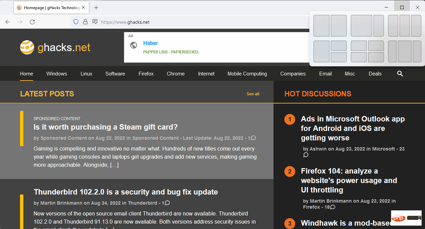Click the Microsoft category link under the Outlook discussion
The image size is (425, 229).
pos(384,149)
